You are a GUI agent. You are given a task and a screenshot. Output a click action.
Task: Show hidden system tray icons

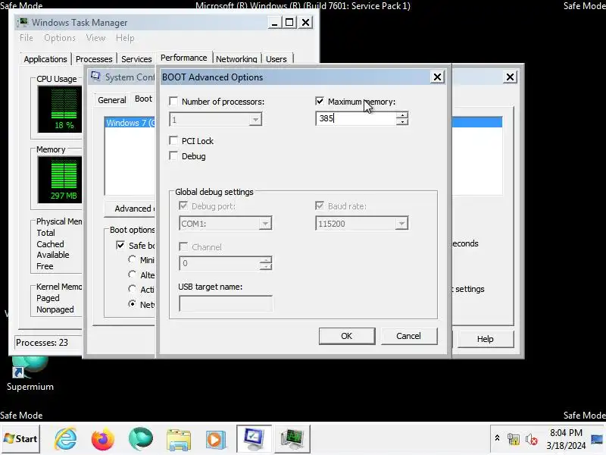tap(497, 438)
